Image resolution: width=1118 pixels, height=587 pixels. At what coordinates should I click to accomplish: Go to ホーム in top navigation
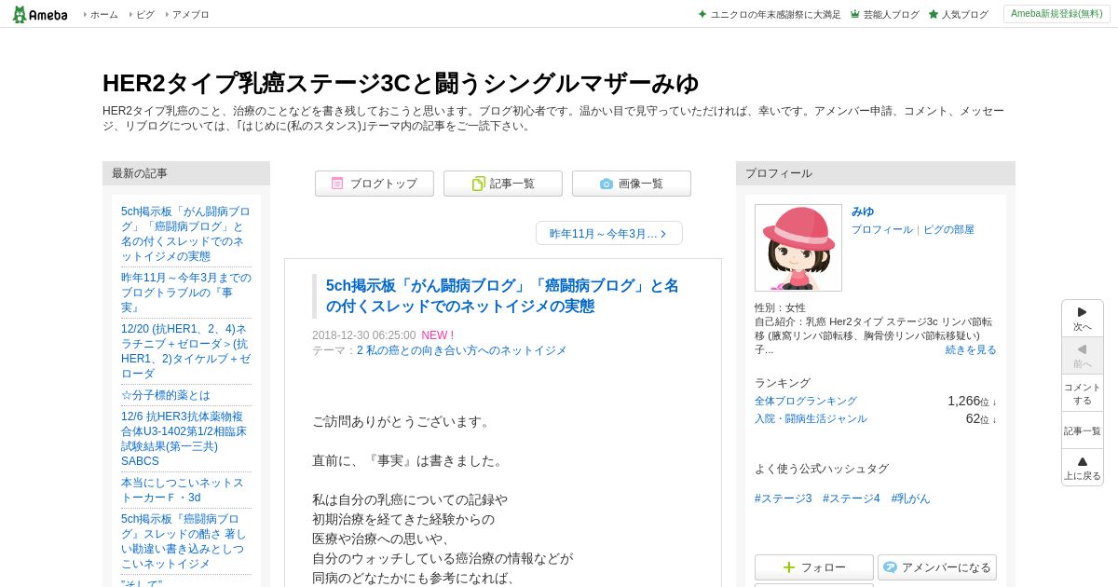[103, 15]
